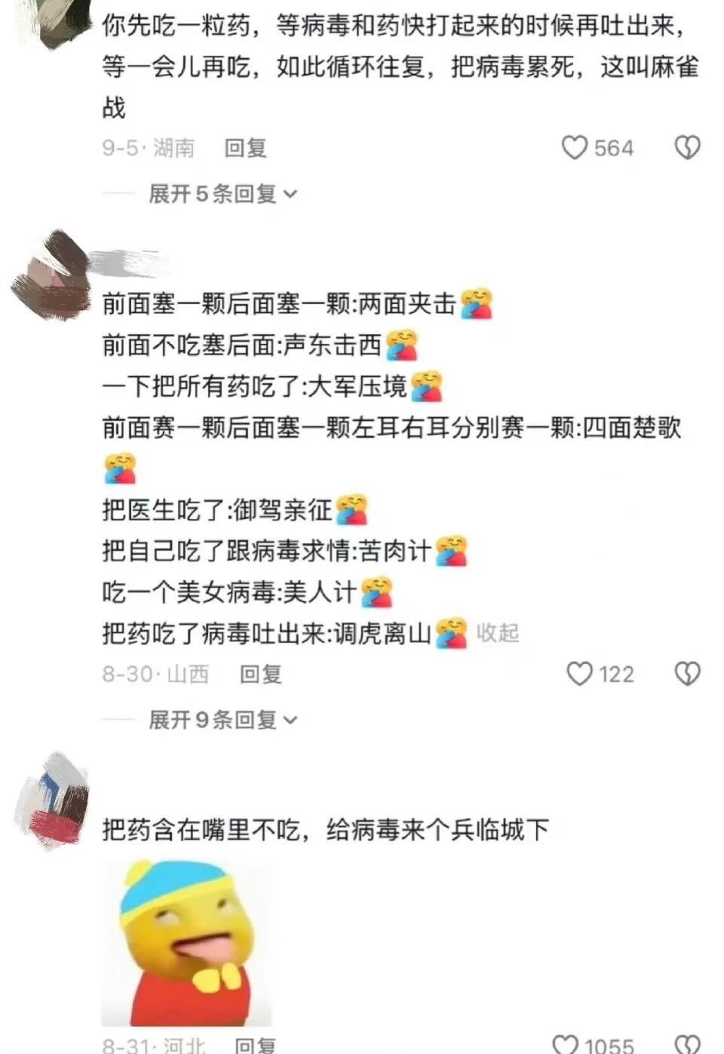Screen dimensions: 724x1054
Task: Open the yellow cartoon sticker image
Action: pyautogui.click(x=186, y=942)
